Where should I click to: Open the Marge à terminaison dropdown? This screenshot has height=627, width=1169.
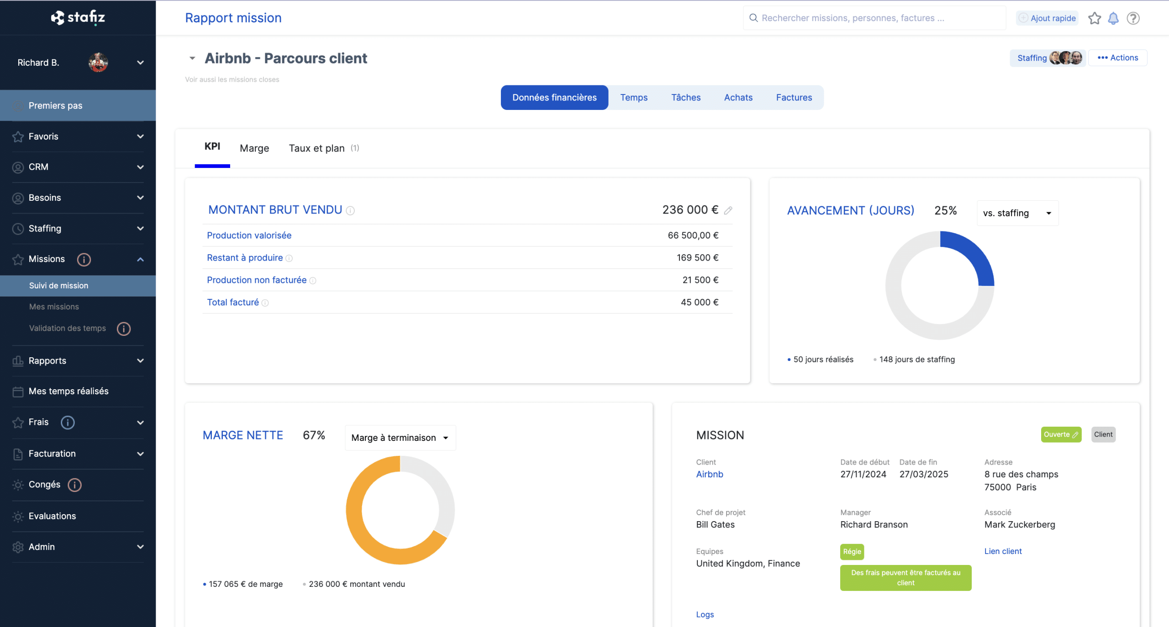[400, 438]
